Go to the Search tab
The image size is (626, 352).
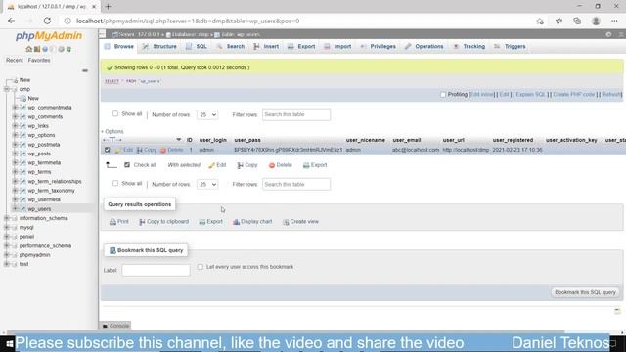[231, 46]
